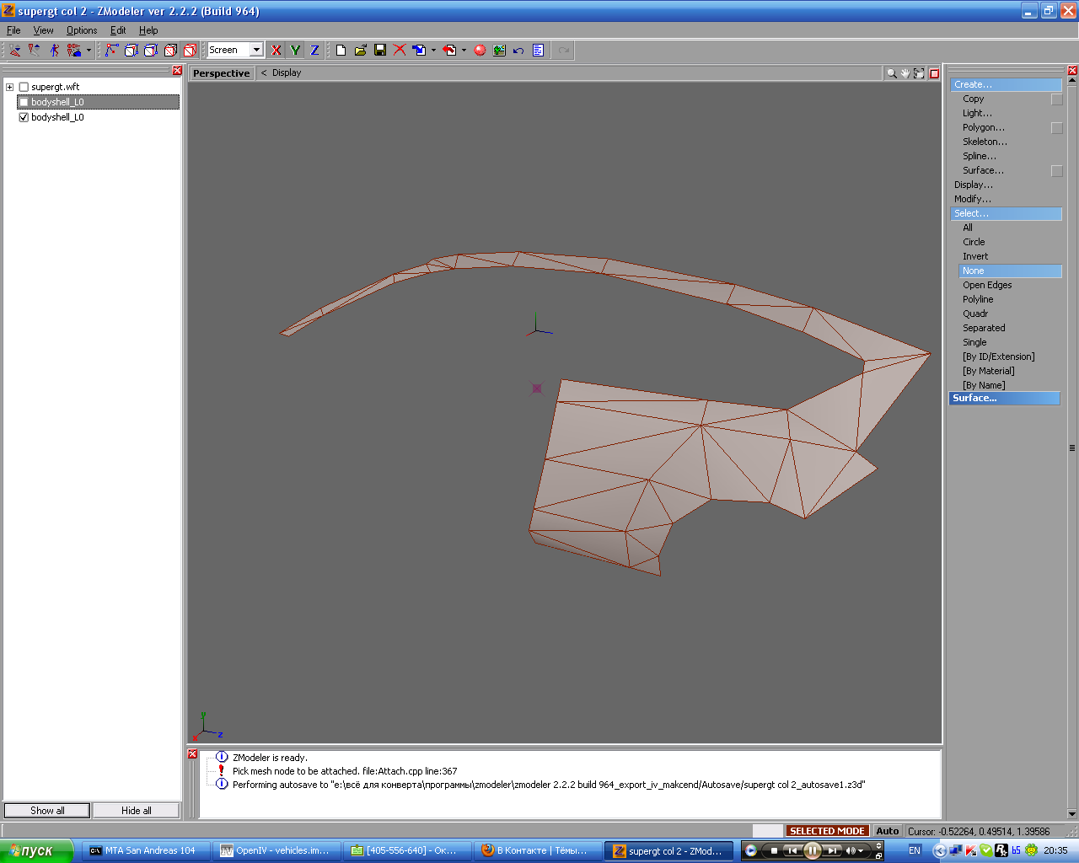This screenshot has height=863, width=1079.
Task: Select the viewport pan hand tool
Action: [x=905, y=73]
